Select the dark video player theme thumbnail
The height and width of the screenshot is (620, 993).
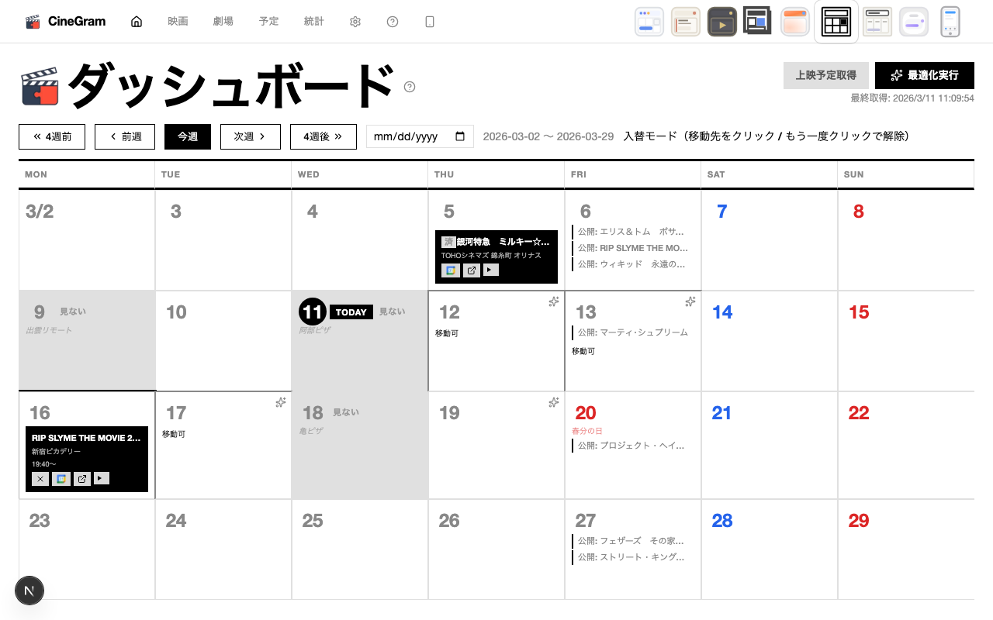[x=721, y=22]
